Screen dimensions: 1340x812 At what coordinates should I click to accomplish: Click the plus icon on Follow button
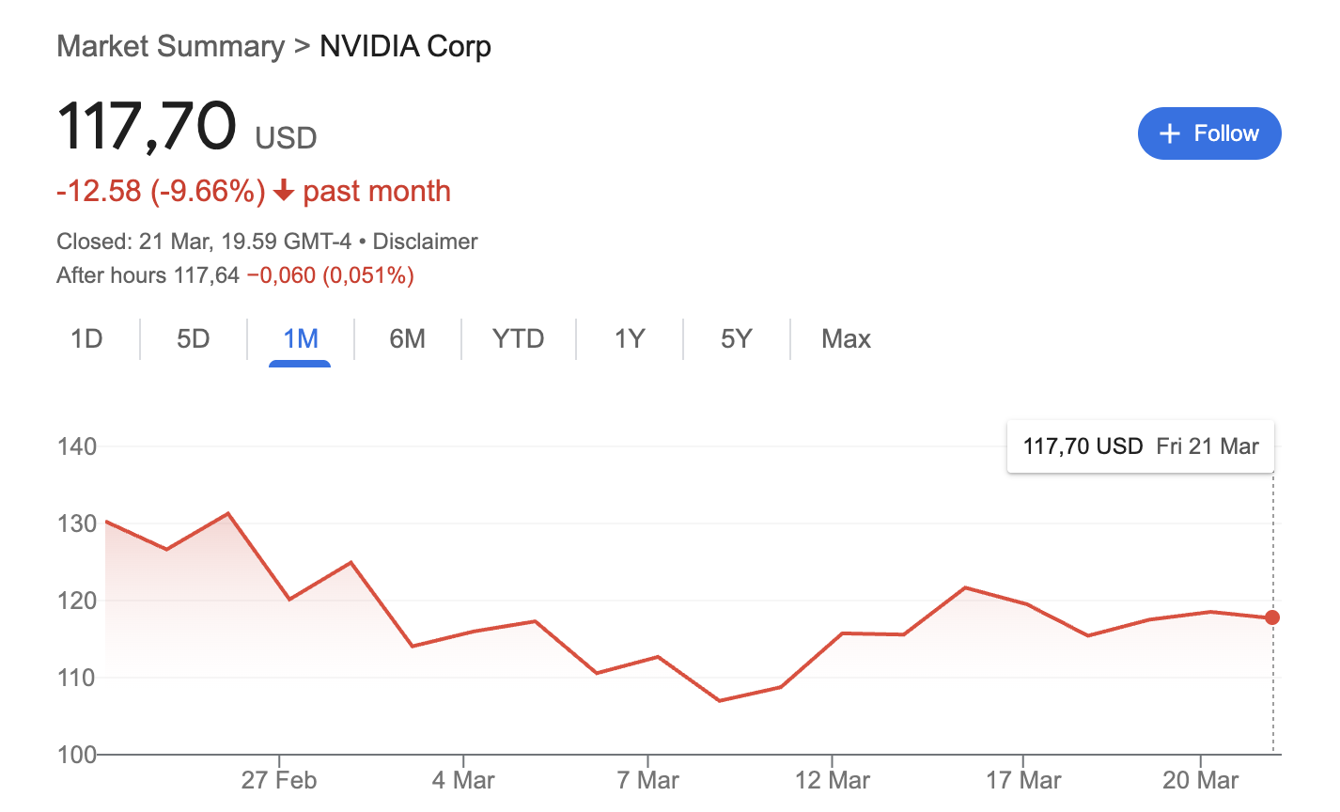coord(1169,133)
